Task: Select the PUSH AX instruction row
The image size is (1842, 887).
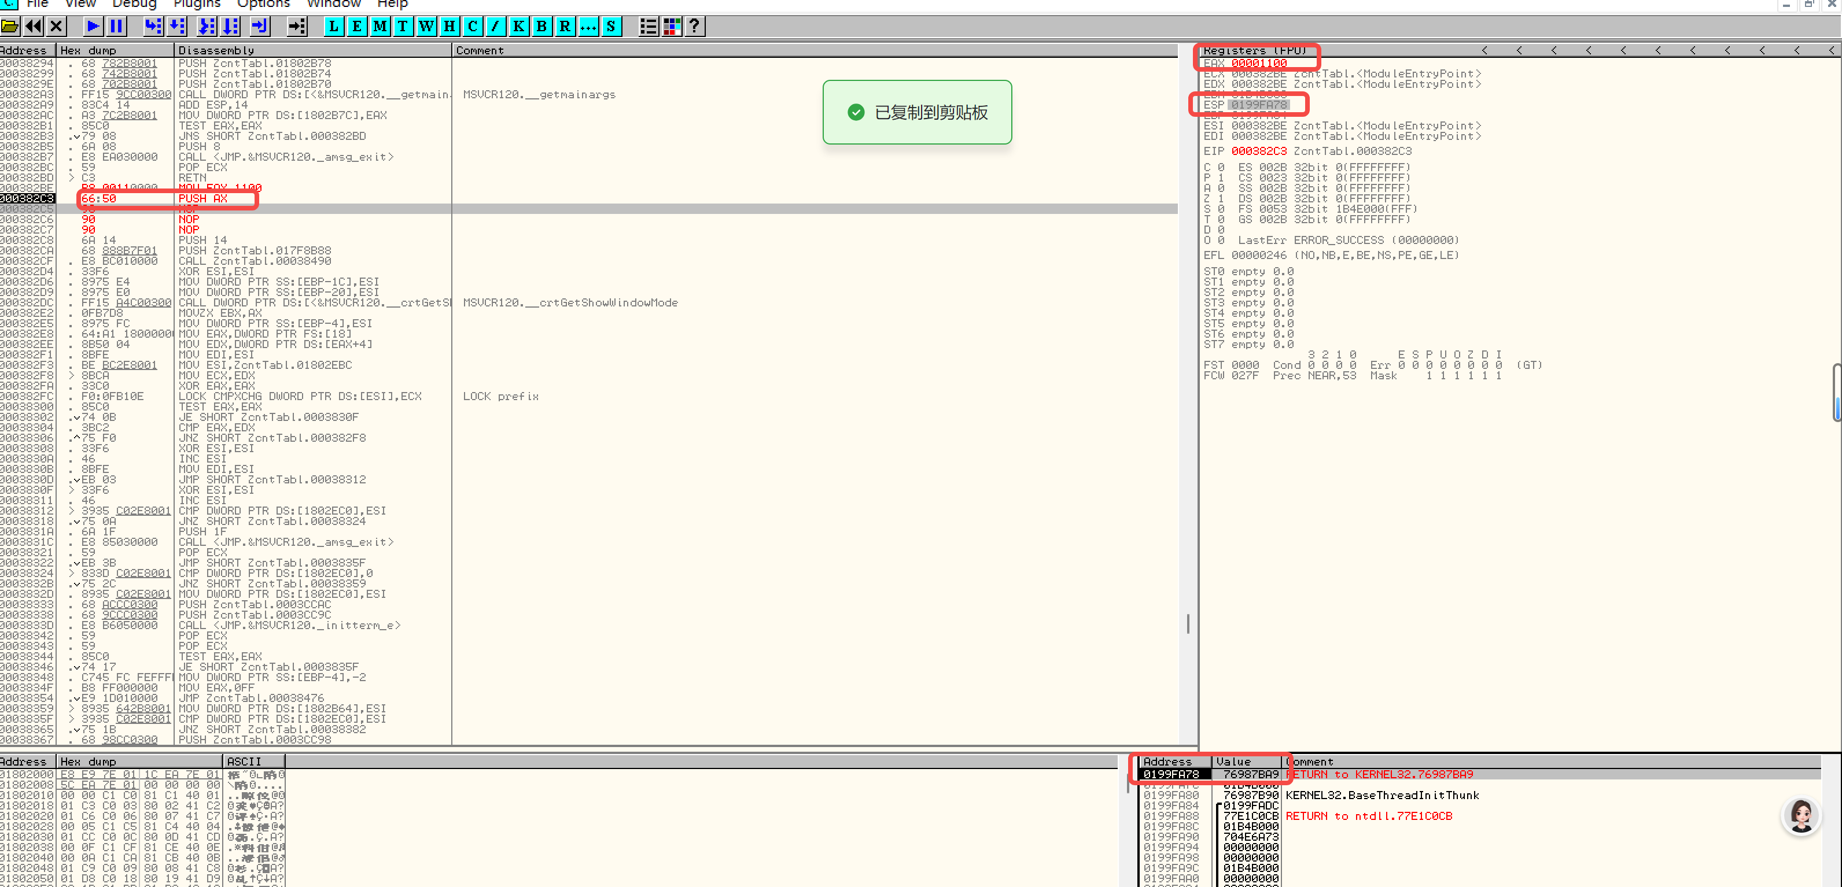Action: click(203, 199)
